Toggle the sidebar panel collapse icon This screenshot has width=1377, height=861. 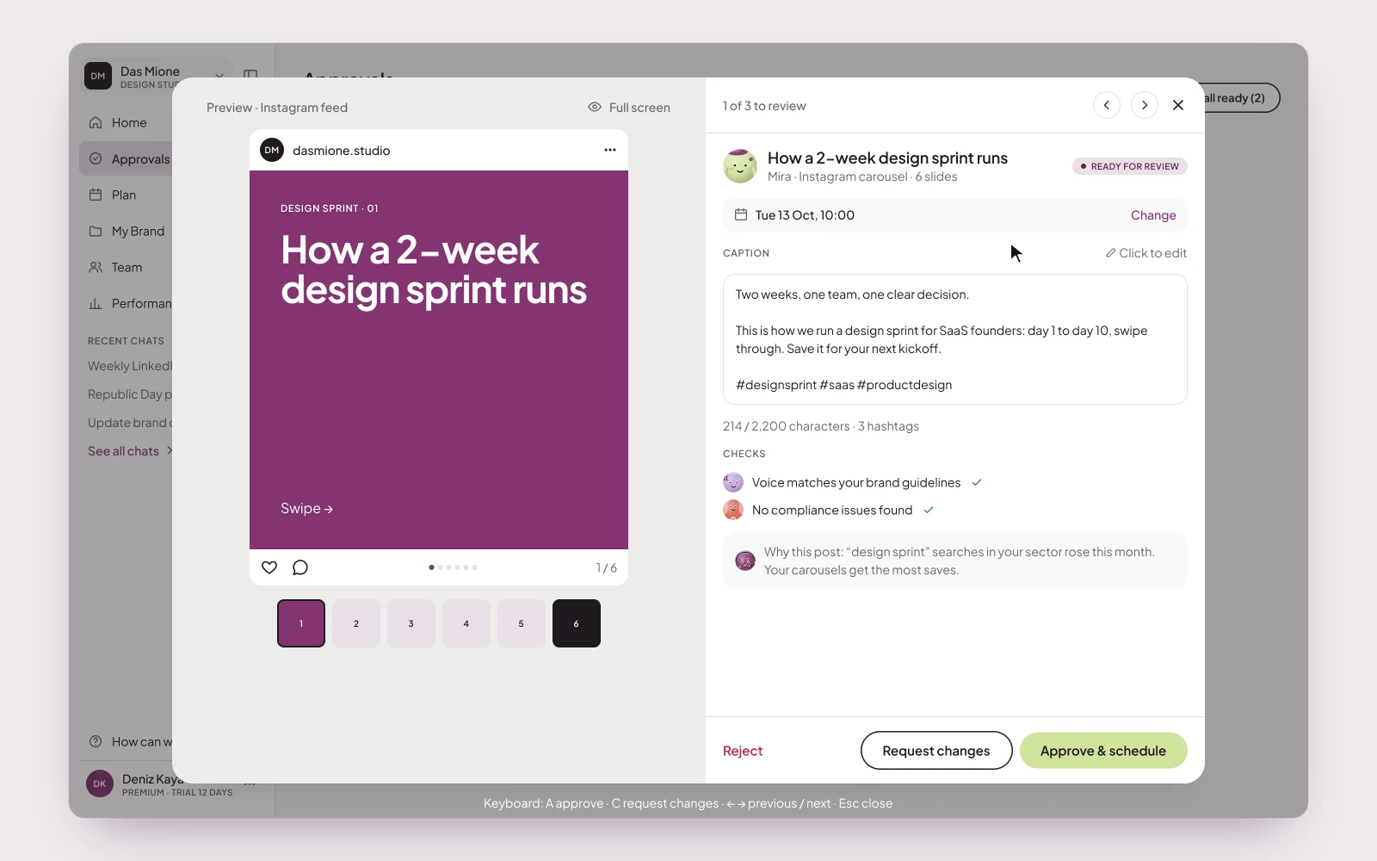pos(250,76)
